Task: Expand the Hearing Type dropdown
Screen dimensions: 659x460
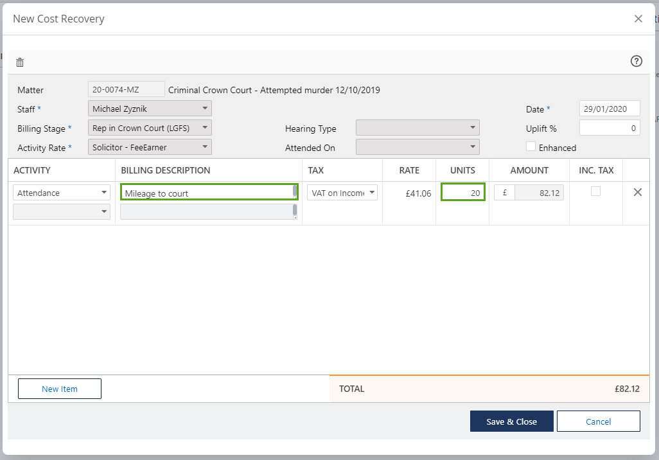Action: [x=417, y=128]
